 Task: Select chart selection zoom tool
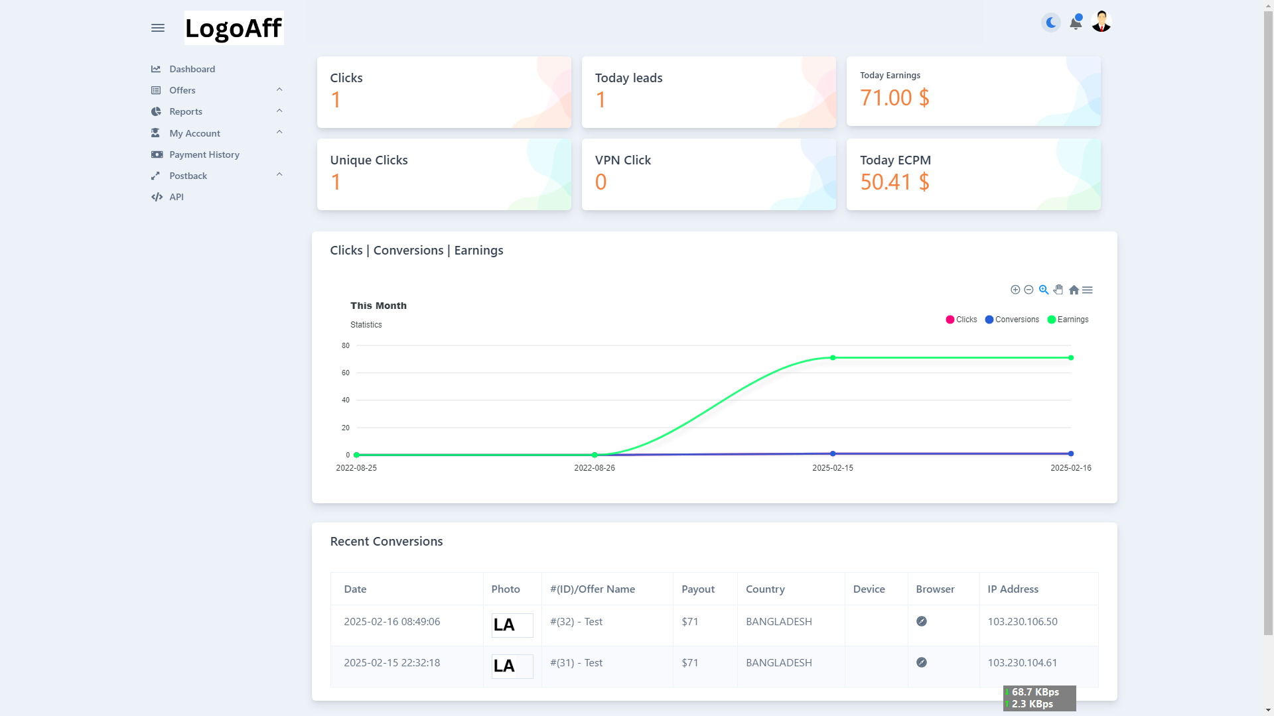click(x=1044, y=290)
